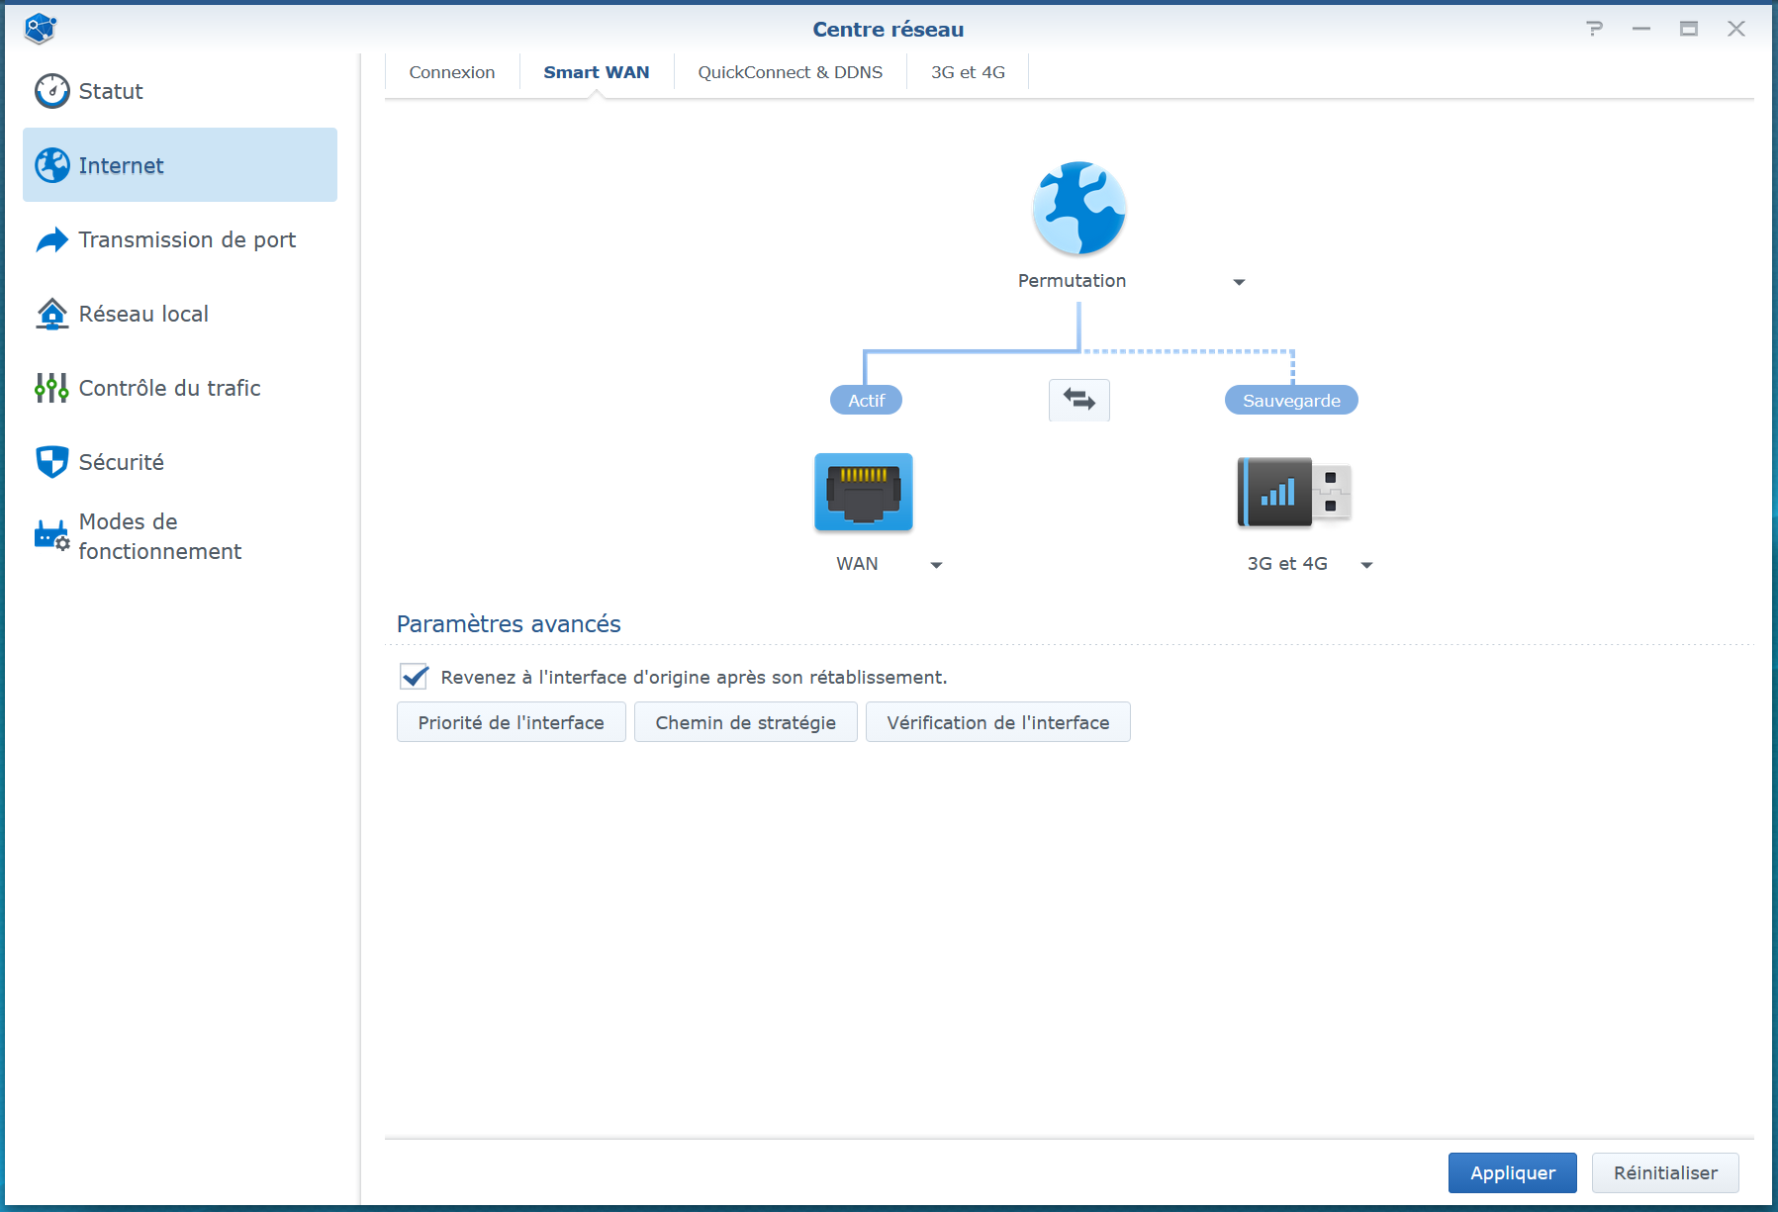1778x1212 pixels.
Task: Select the Réseau local house icon
Action: (51, 314)
